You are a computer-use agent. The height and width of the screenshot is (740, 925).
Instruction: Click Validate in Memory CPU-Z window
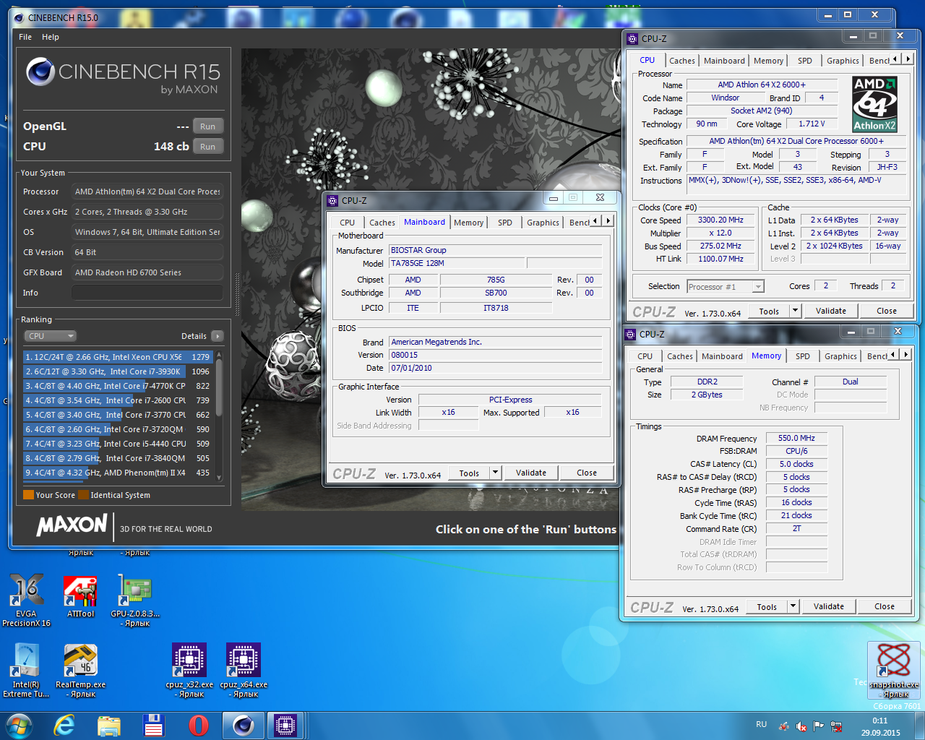tap(829, 606)
